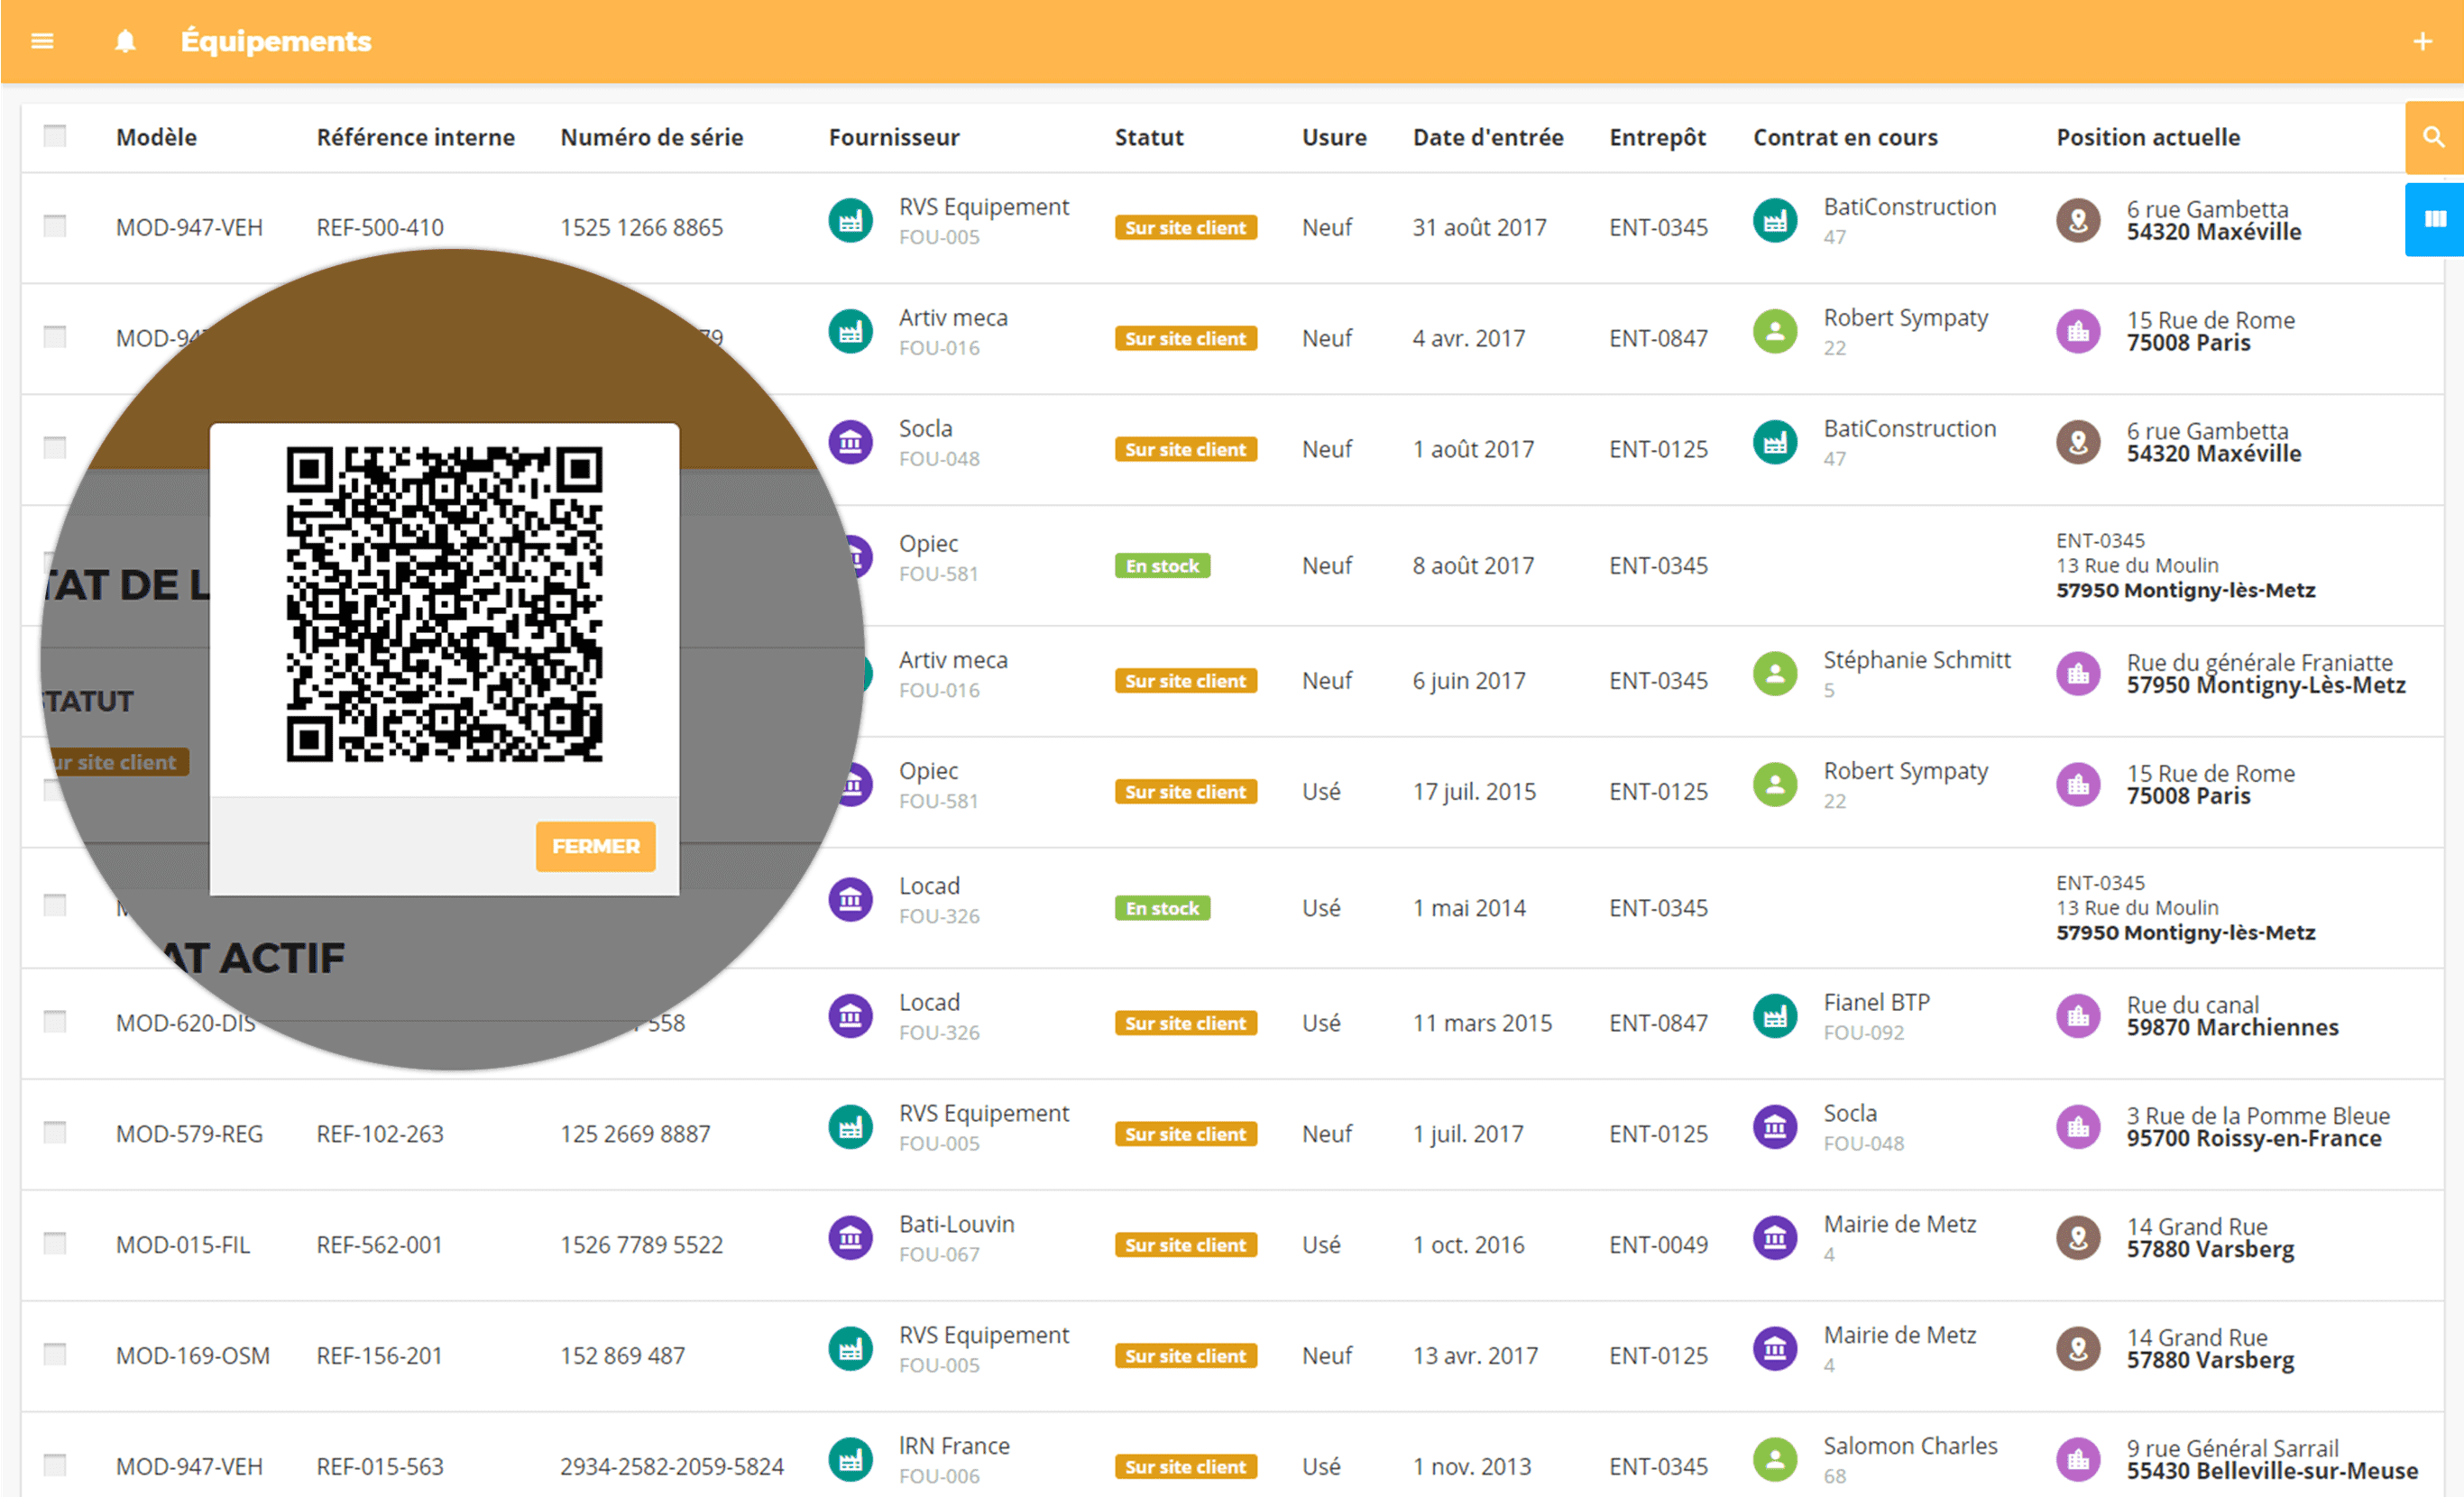Click Socla supplier icon dated 1 août 2017
Screen dimensions: 2464x1497
click(850, 441)
